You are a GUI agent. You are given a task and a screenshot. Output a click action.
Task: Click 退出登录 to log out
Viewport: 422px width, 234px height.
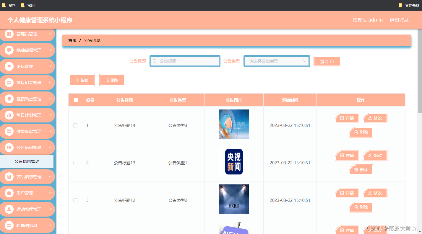click(x=399, y=20)
